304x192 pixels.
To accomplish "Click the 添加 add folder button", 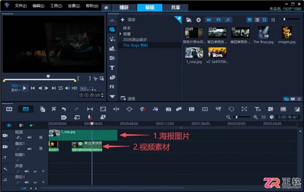I will [128, 20].
